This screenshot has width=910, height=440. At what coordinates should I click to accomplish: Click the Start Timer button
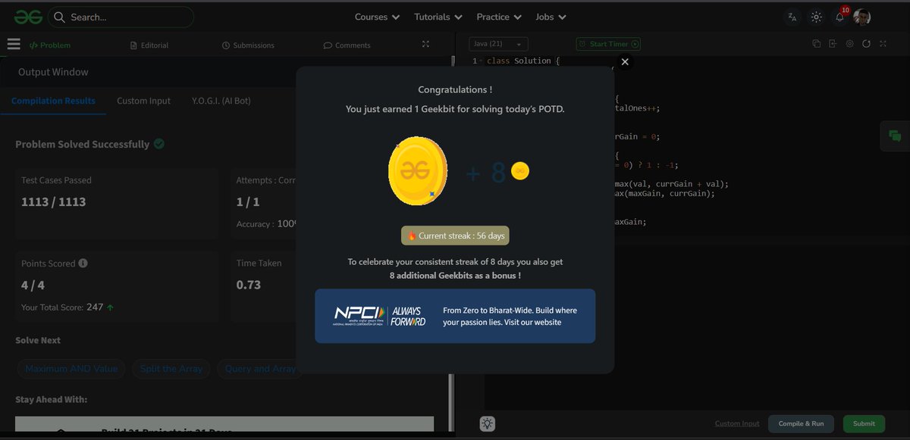608,44
